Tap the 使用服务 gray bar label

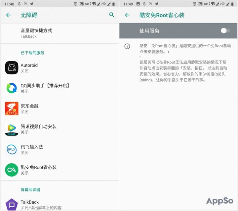149,31
